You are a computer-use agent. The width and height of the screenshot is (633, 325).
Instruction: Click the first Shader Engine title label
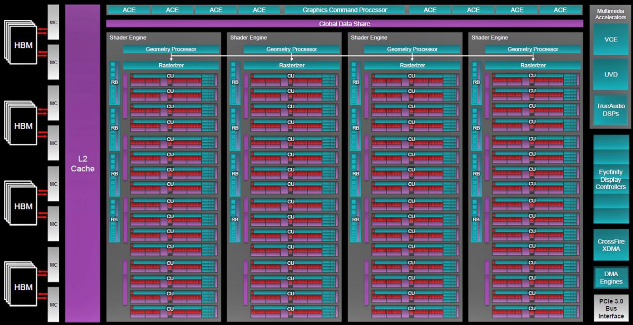[x=128, y=38]
